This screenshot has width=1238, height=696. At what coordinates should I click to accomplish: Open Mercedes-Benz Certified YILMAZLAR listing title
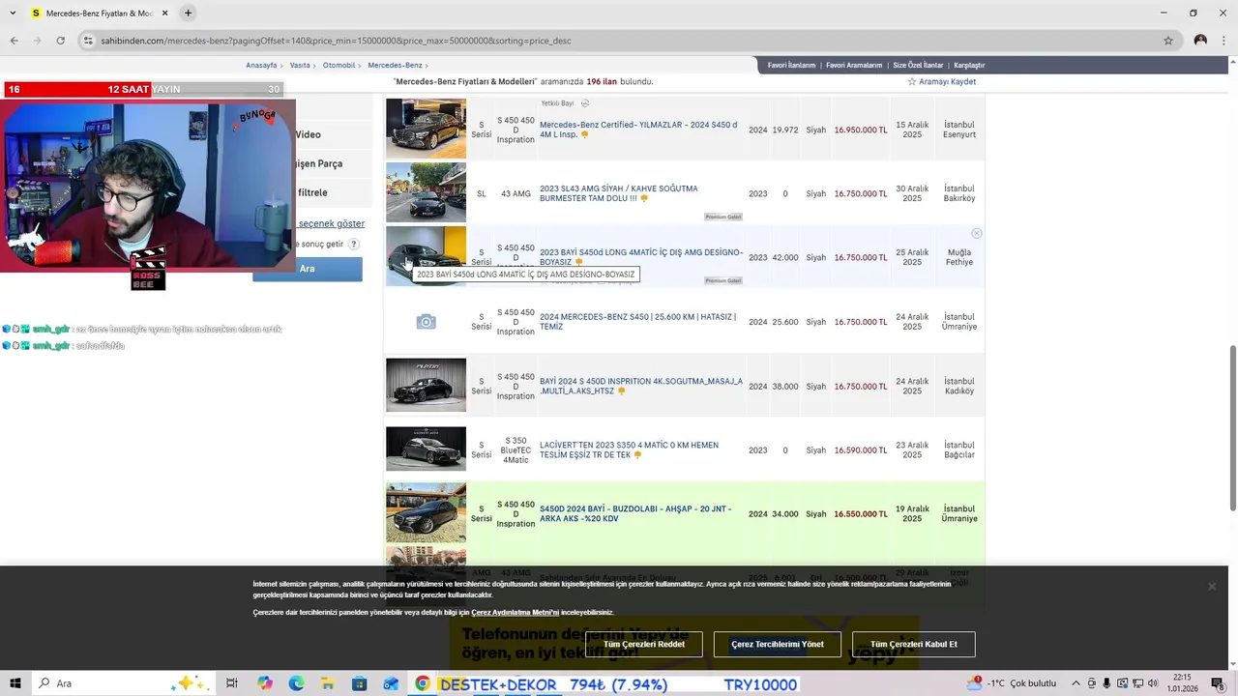point(638,130)
